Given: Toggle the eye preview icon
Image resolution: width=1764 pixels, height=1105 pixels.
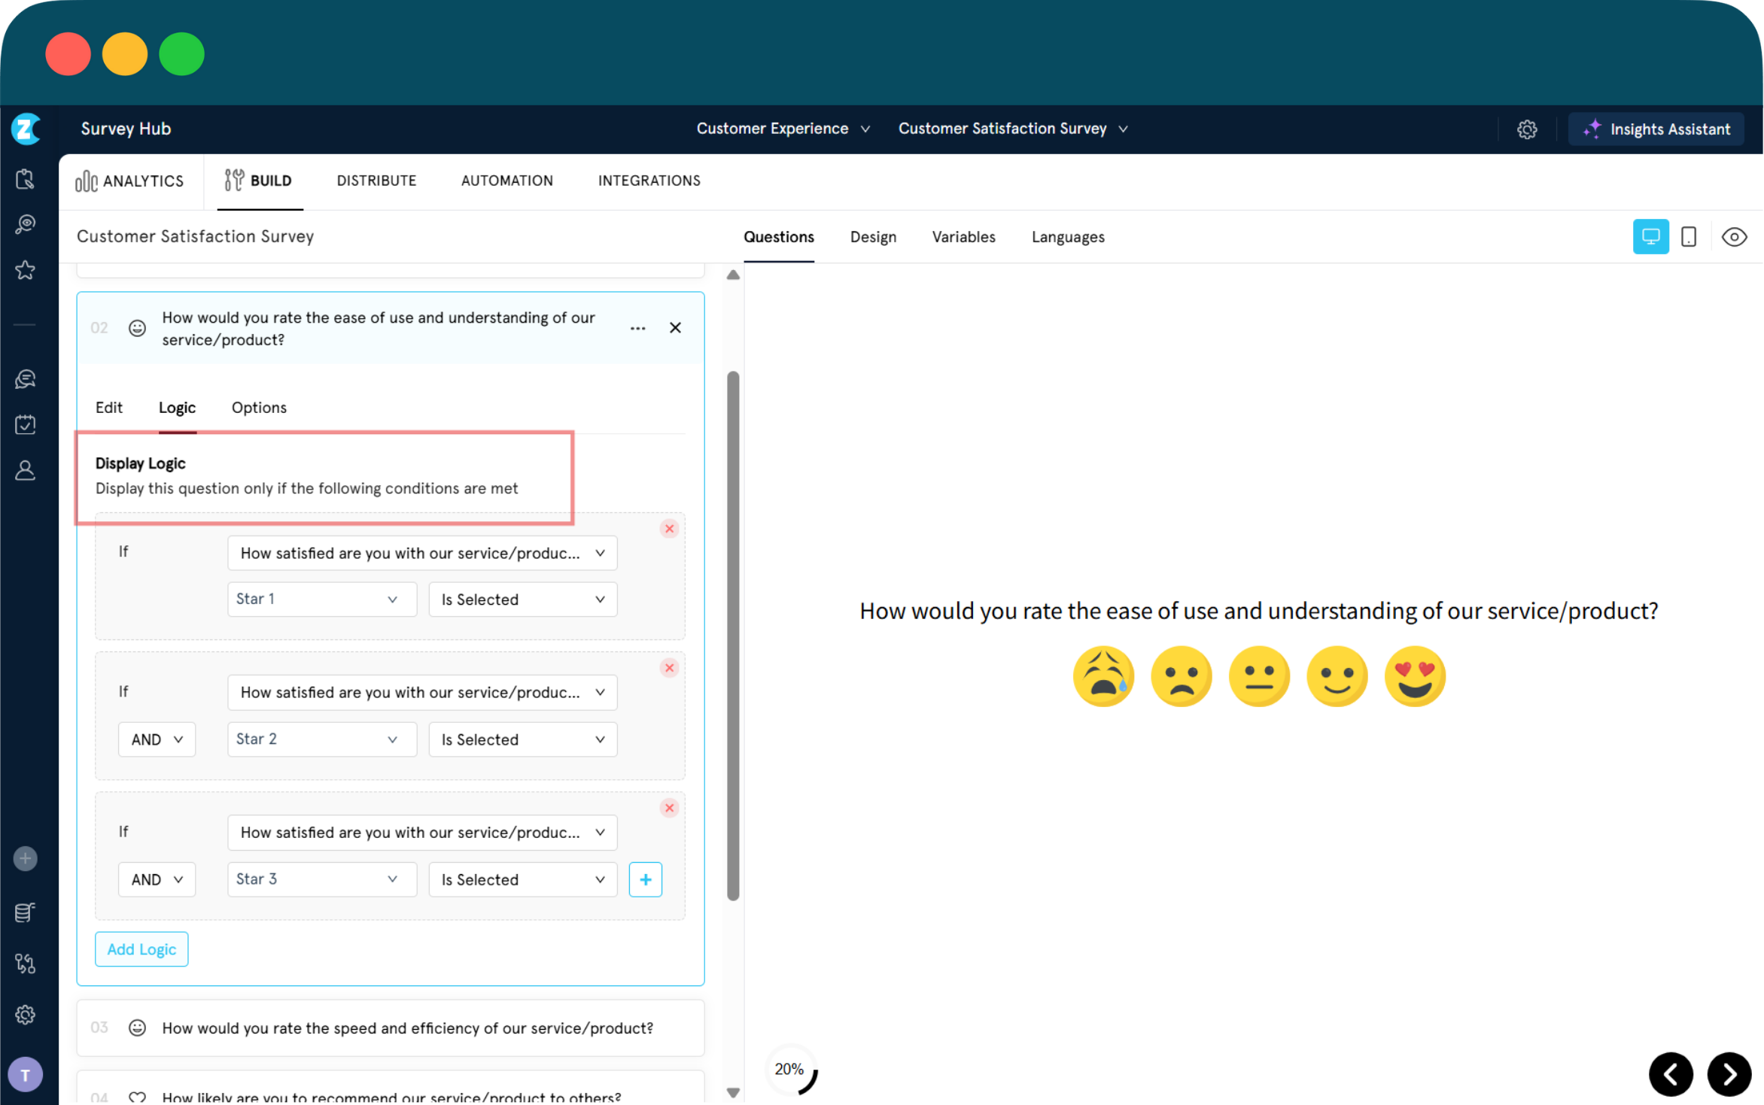Looking at the screenshot, I should [x=1734, y=237].
